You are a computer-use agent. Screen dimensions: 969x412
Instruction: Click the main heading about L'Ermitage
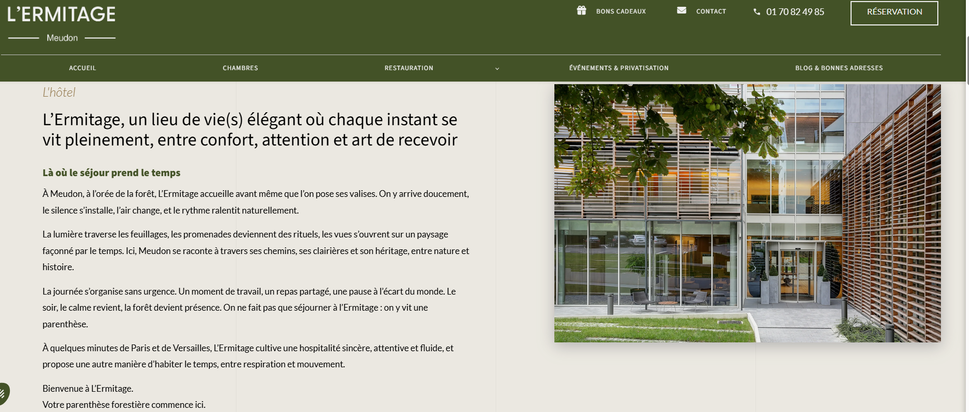250,129
